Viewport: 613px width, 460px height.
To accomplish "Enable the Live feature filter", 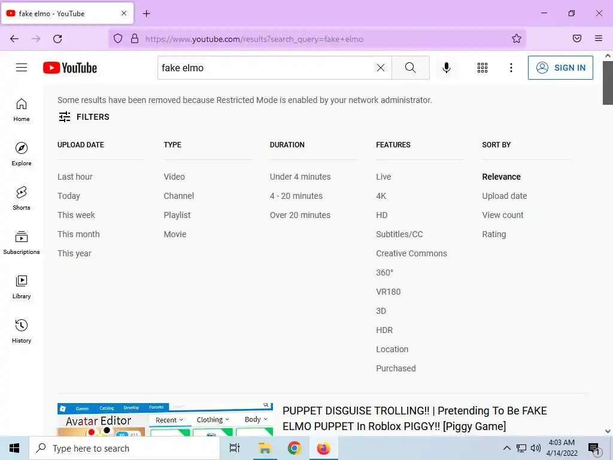I will 384,177.
